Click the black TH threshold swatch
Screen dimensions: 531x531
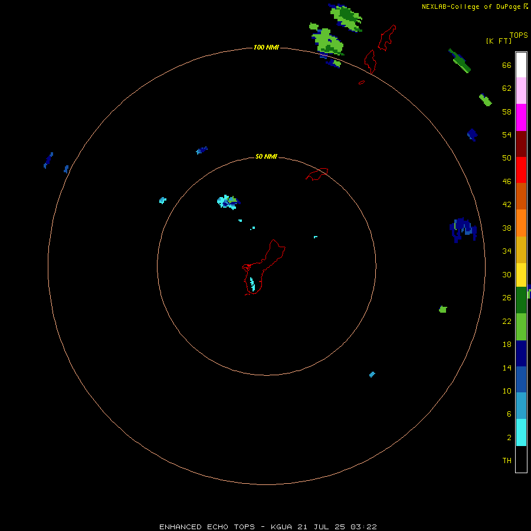(x=521, y=459)
